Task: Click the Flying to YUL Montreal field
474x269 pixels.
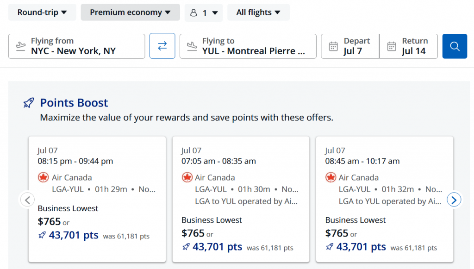Action: [x=248, y=46]
